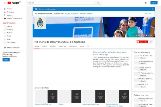Screen dimensions: 161x107
Task: Open Mujeres playlist 39 videos thumbnail
Action: pos(70,96)
